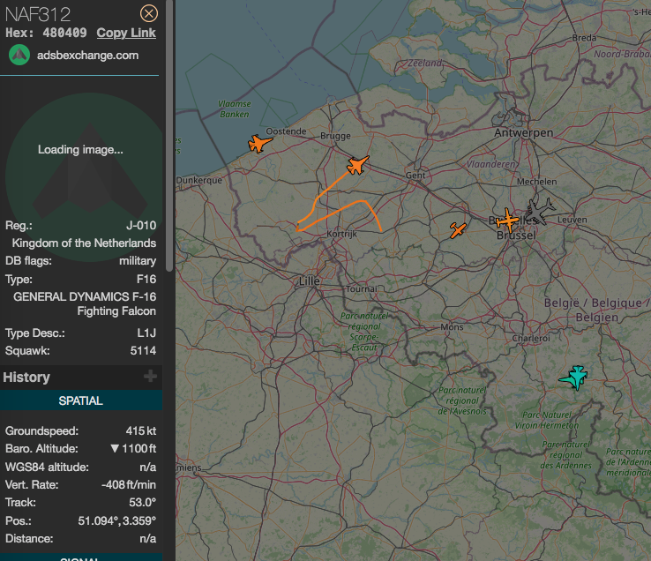Screen dimensions: 651x561
Task: Click the Antwerpen city label on map
Action: (524, 133)
